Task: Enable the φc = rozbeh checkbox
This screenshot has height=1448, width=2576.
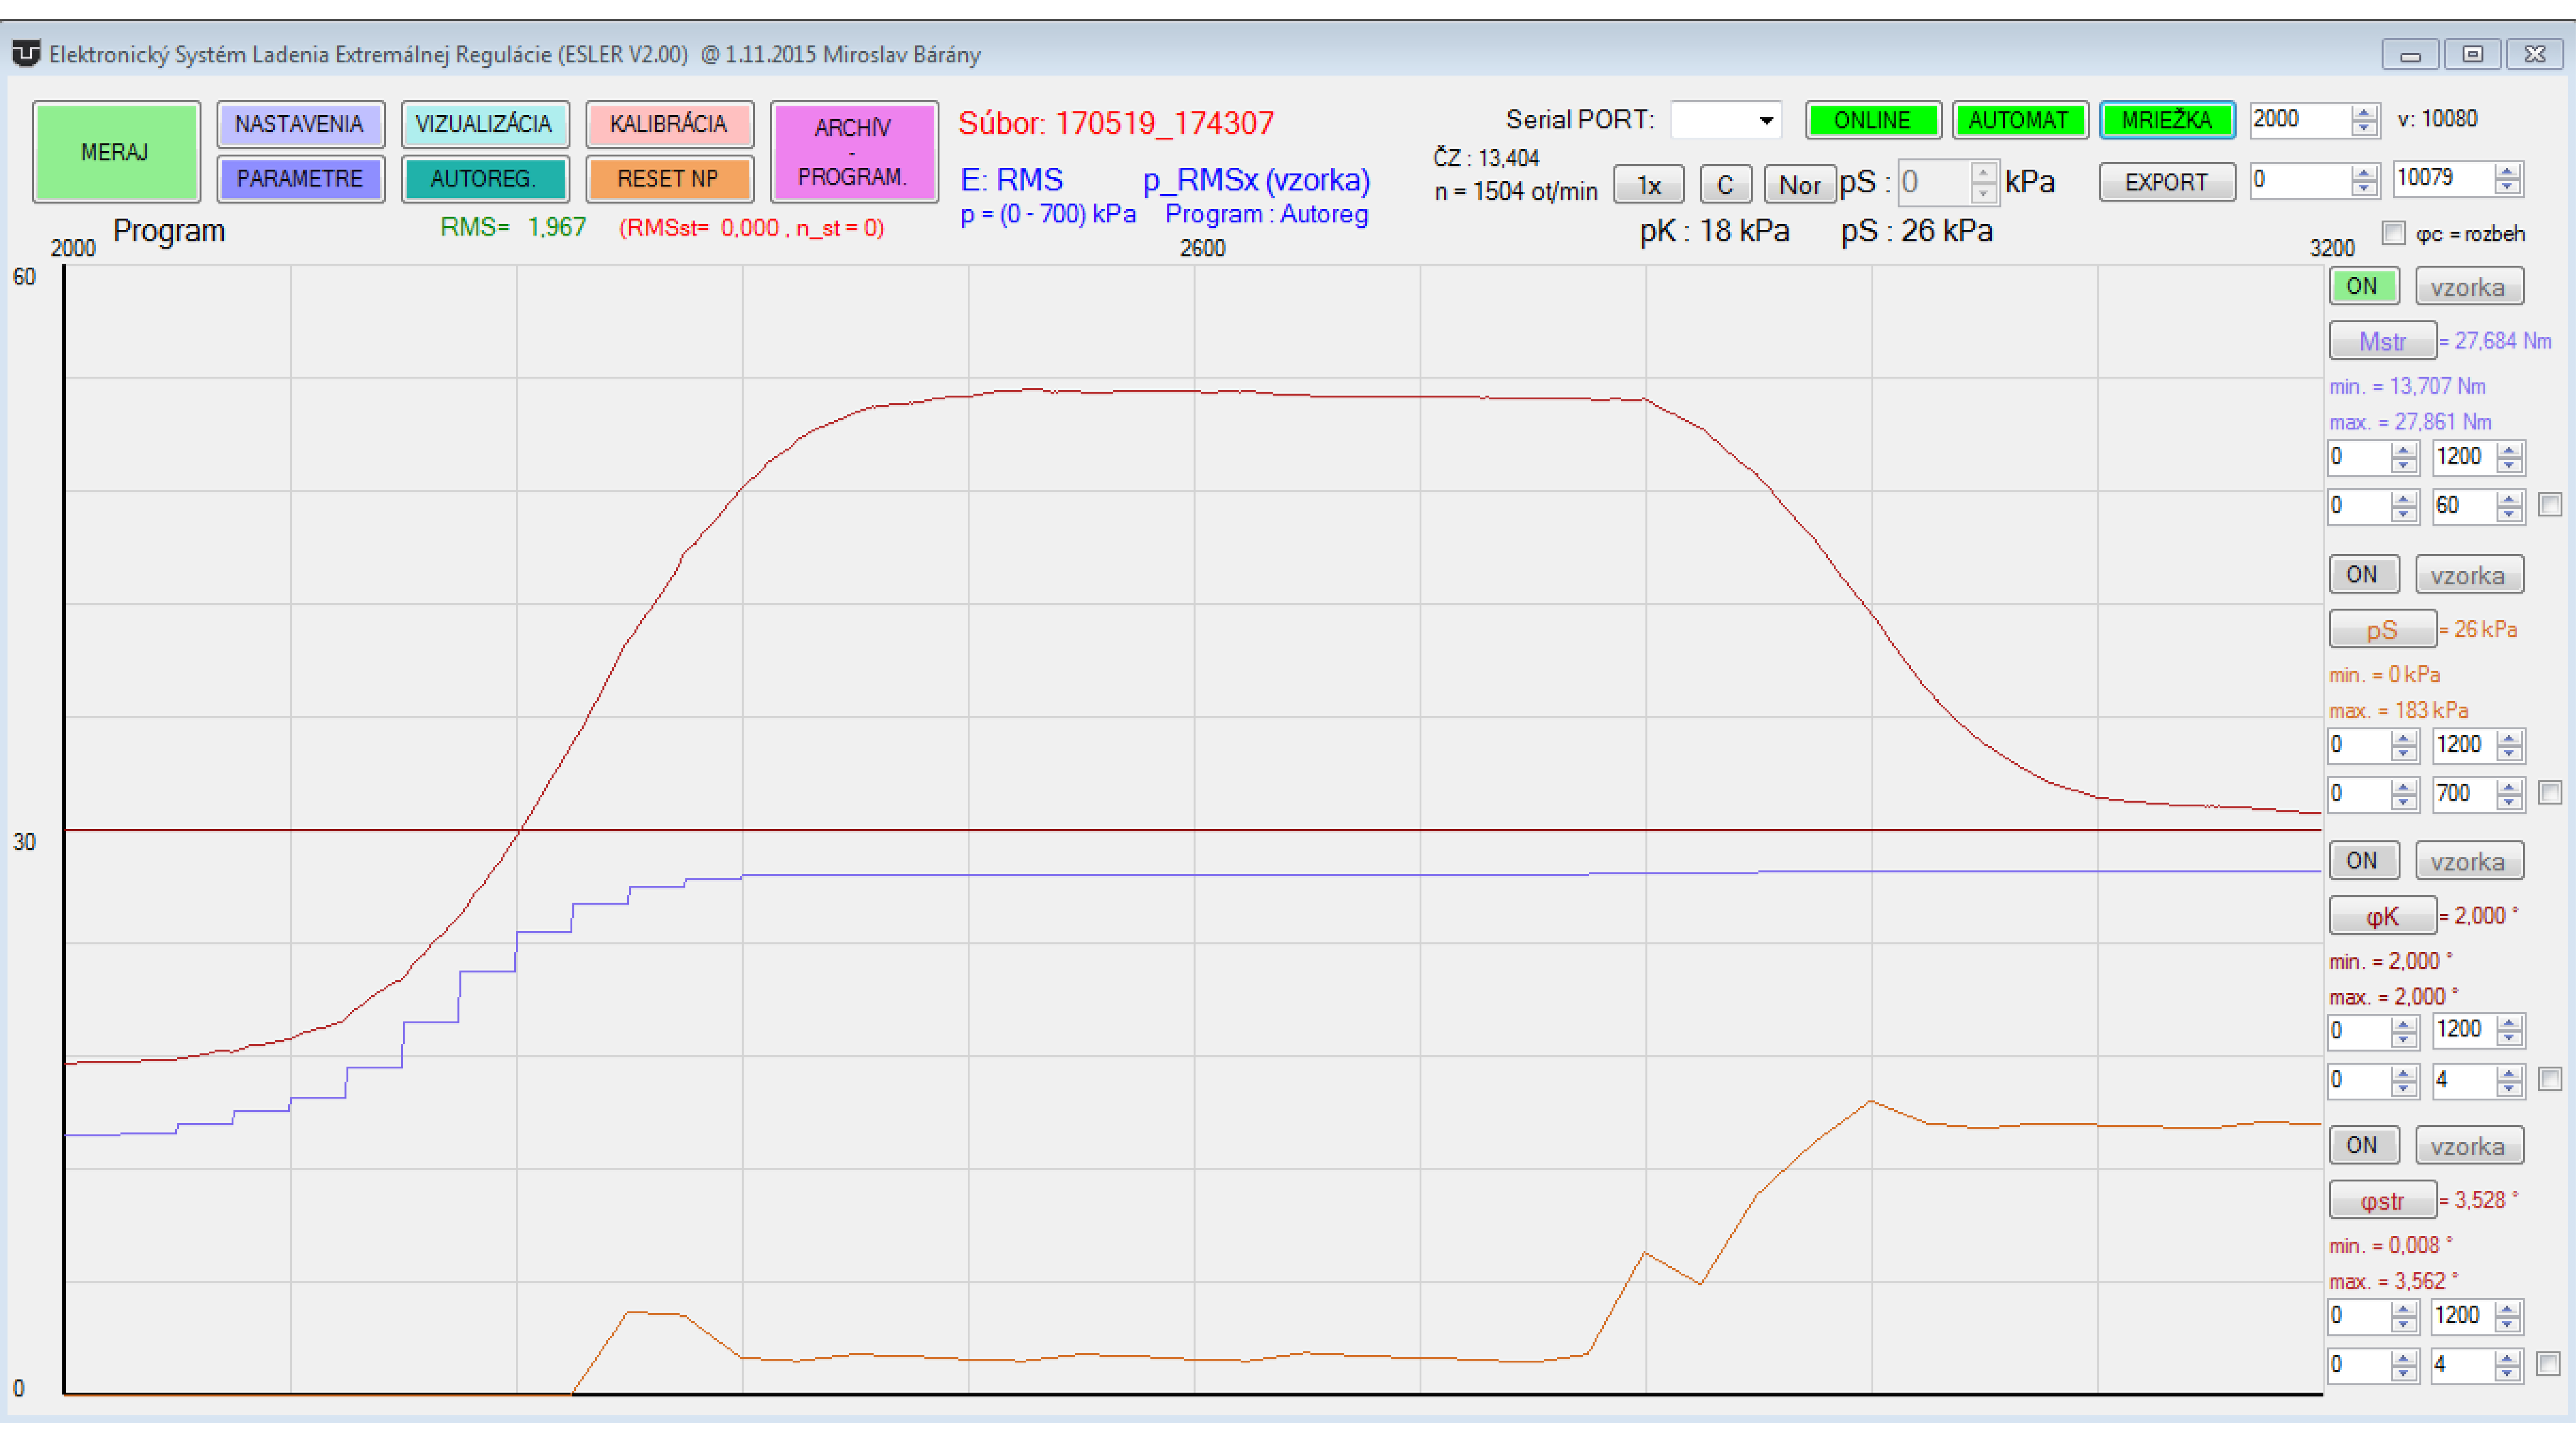Action: (2393, 233)
